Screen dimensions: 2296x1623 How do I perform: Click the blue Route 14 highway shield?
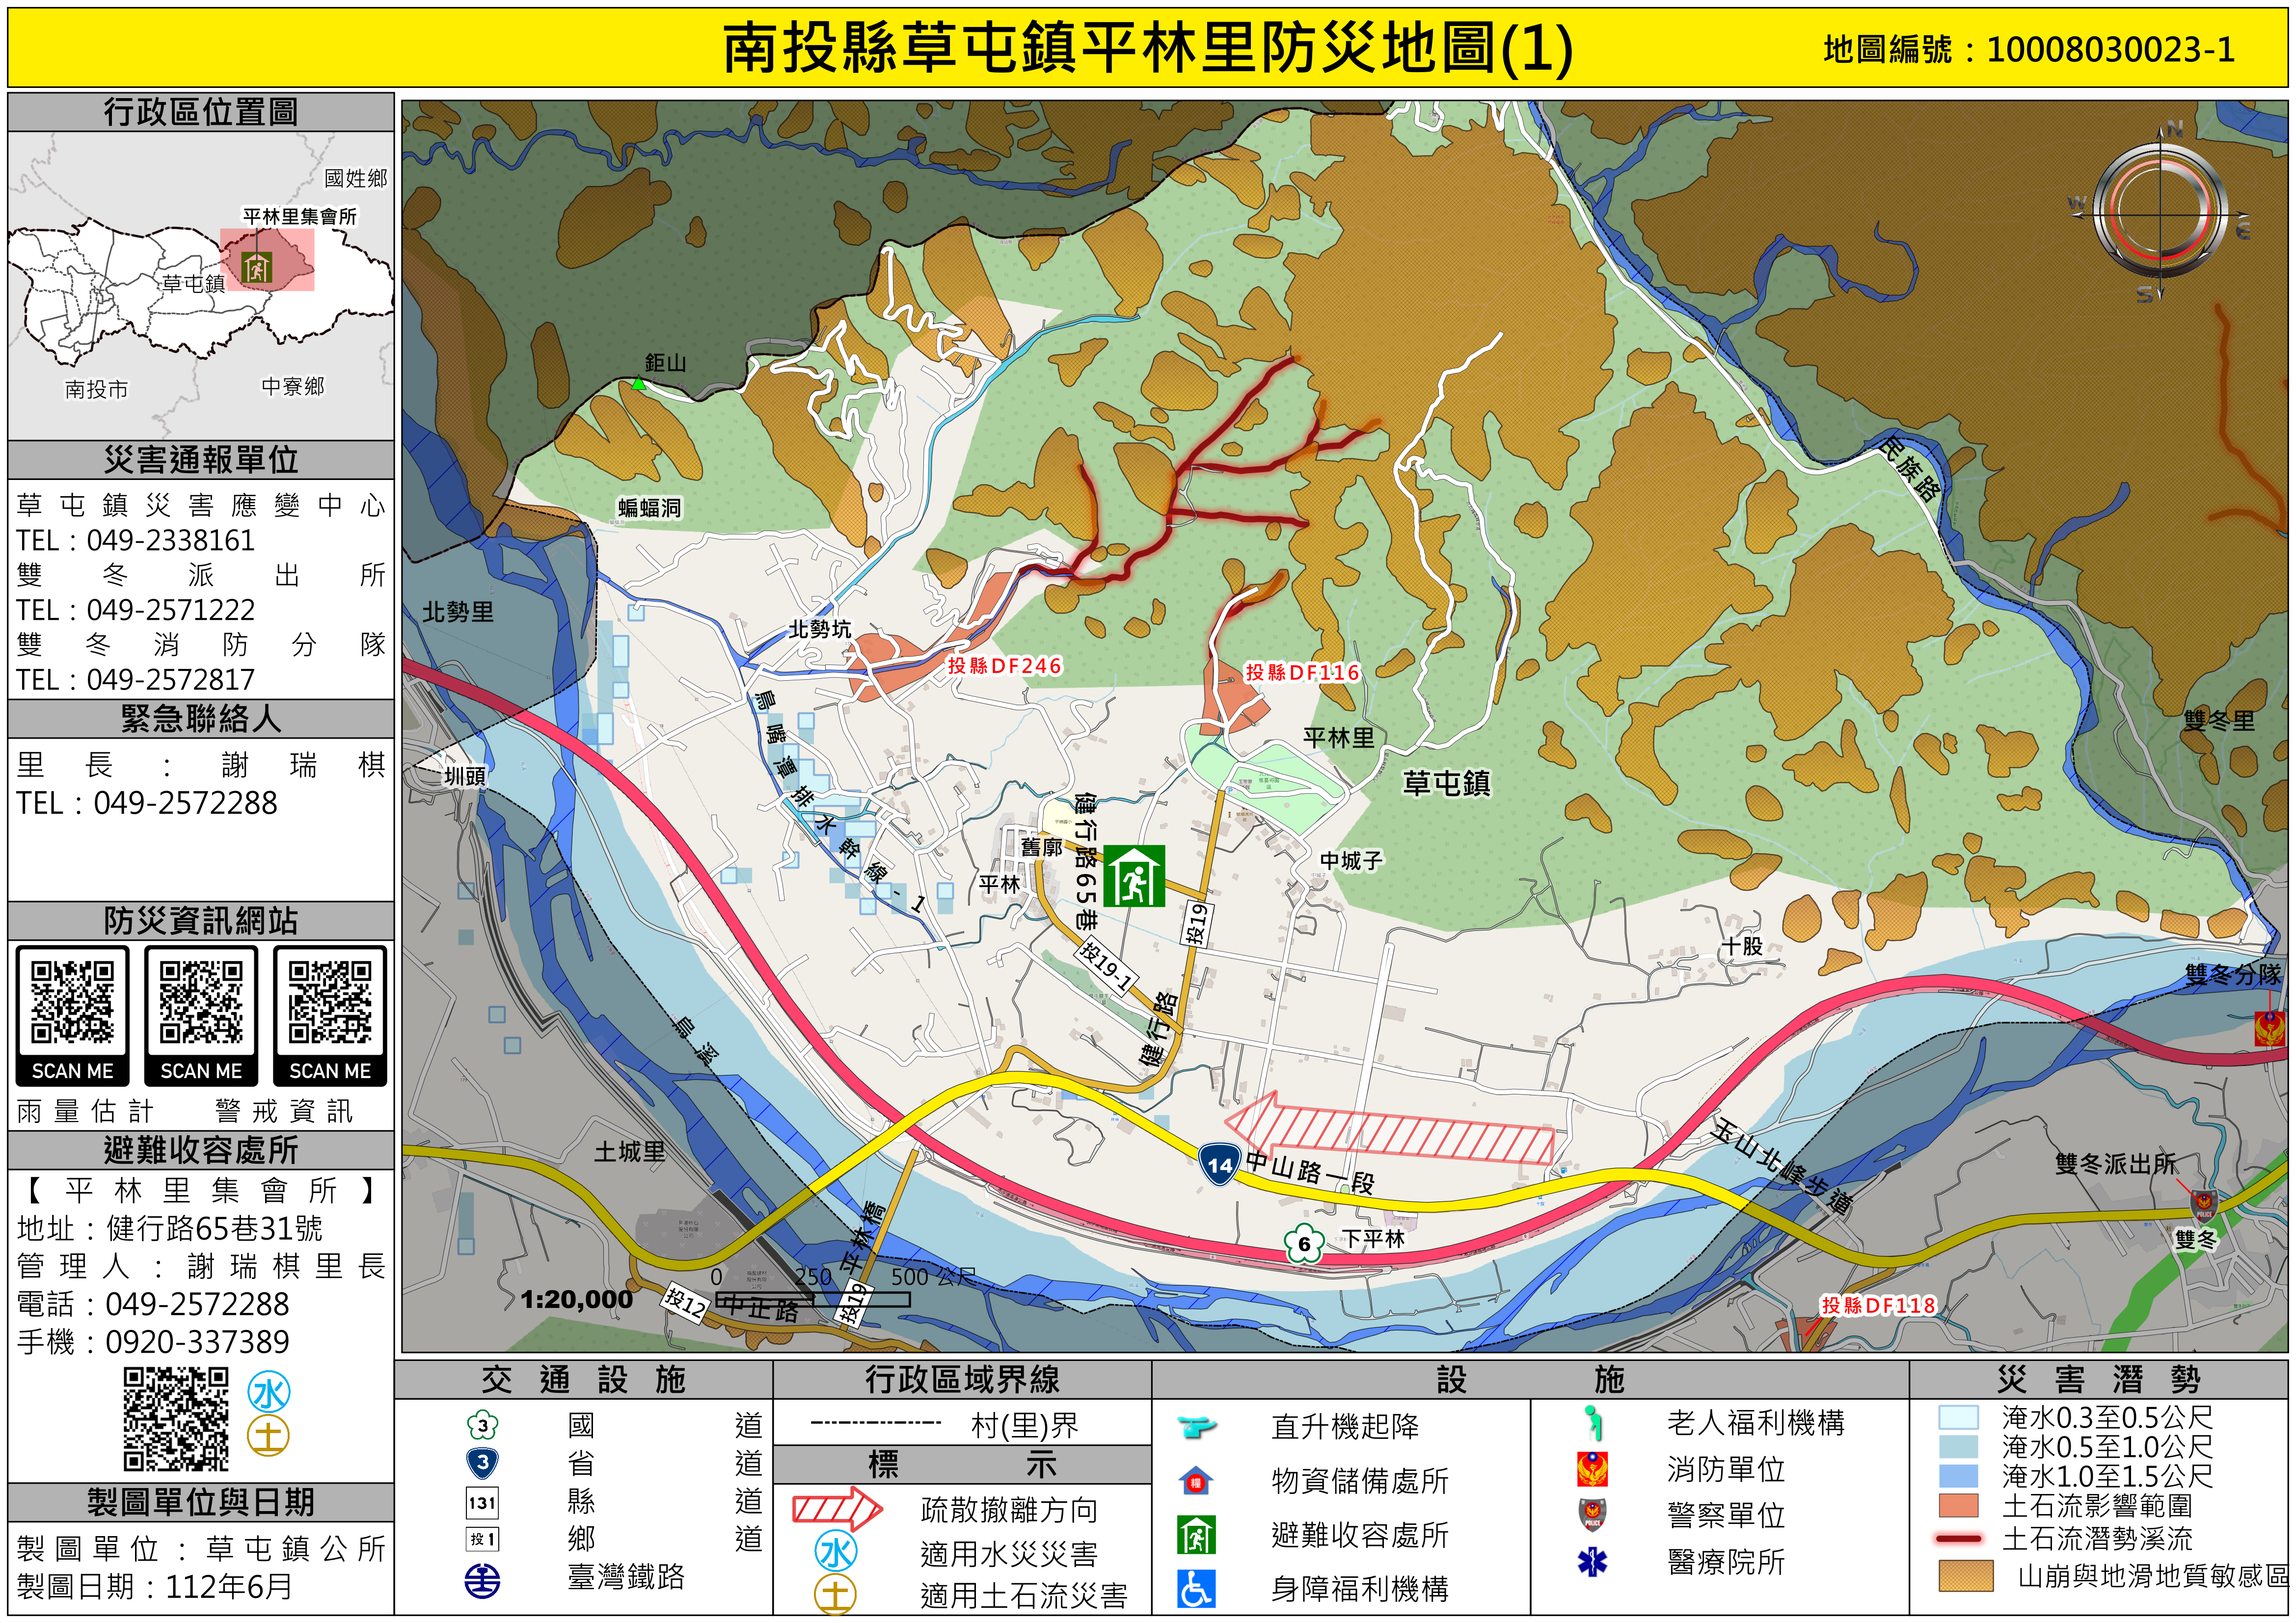click(x=1219, y=1164)
